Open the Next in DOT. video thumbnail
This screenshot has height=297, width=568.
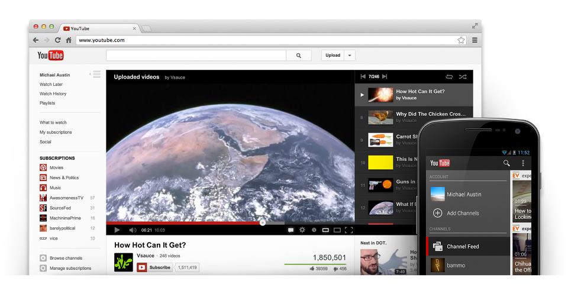pyautogui.click(x=383, y=262)
